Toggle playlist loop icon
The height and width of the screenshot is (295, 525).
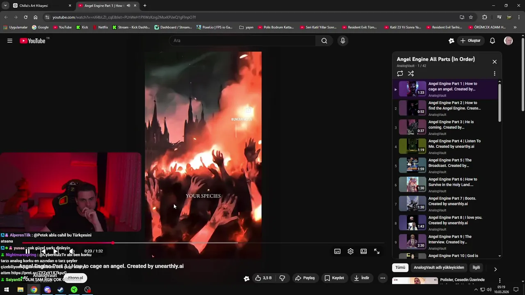(x=400, y=74)
